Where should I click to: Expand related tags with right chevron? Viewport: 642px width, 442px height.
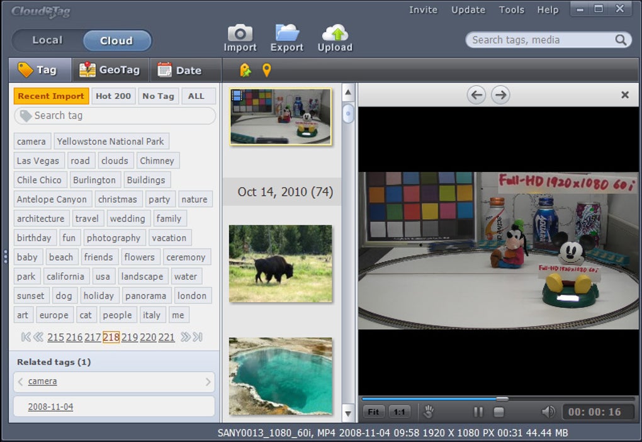[208, 382]
